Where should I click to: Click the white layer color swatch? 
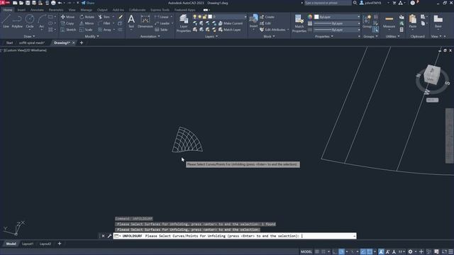(210, 17)
